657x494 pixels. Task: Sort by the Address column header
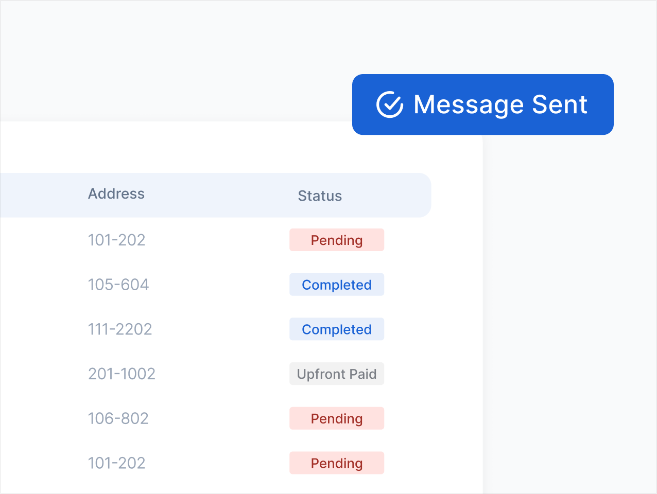[x=116, y=194]
